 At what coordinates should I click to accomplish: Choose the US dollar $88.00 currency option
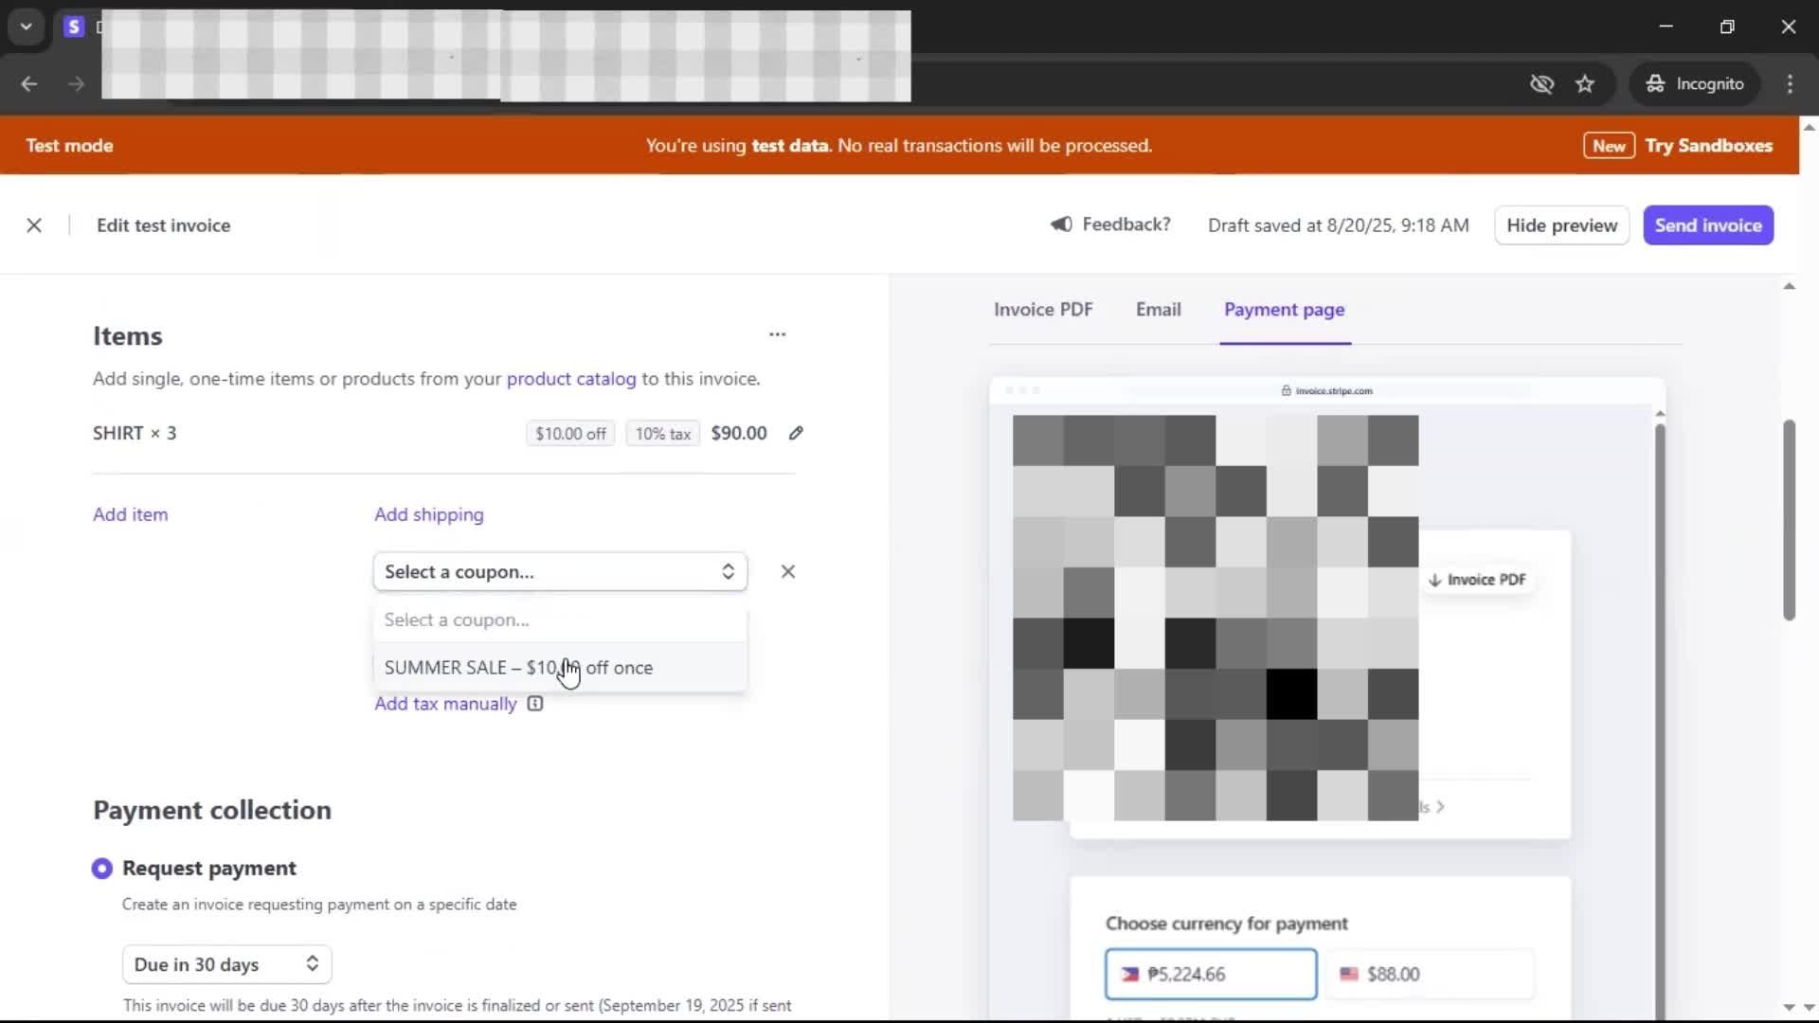(1431, 974)
